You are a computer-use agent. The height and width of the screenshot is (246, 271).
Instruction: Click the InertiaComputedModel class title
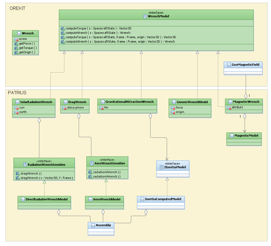pyautogui.click(x=163, y=199)
